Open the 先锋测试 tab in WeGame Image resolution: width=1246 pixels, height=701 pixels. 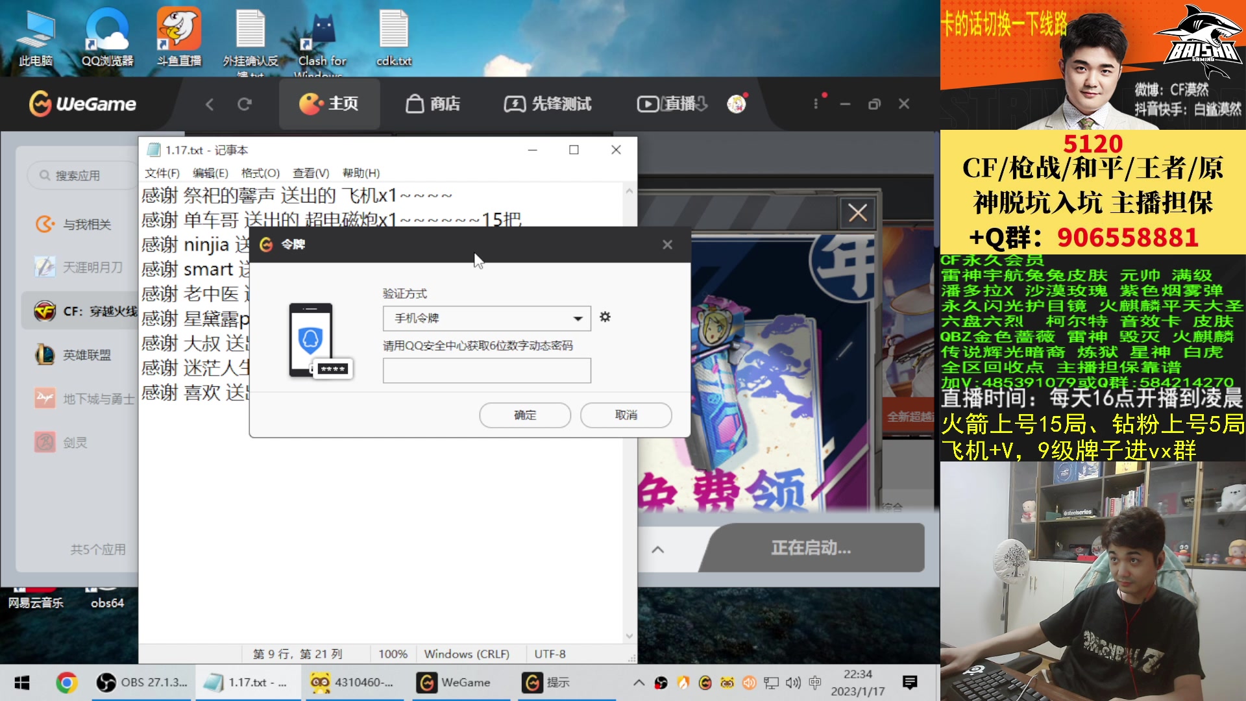pos(548,104)
